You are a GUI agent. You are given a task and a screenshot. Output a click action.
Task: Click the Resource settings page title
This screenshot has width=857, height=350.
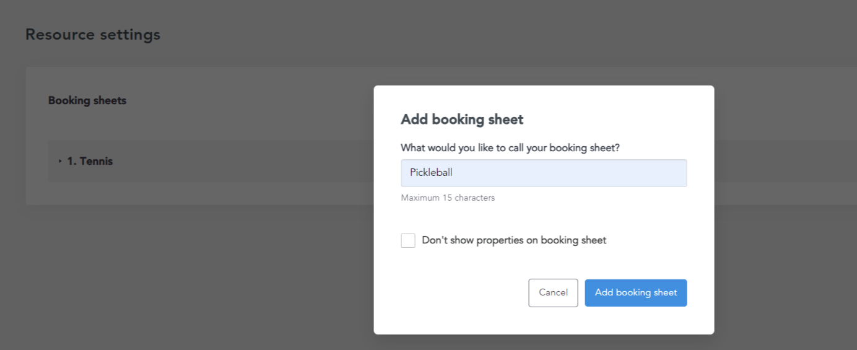click(x=93, y=35)
